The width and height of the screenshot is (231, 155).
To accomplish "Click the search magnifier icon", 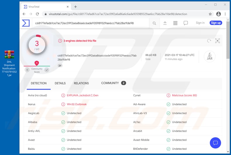I will (x=154, y=23).
